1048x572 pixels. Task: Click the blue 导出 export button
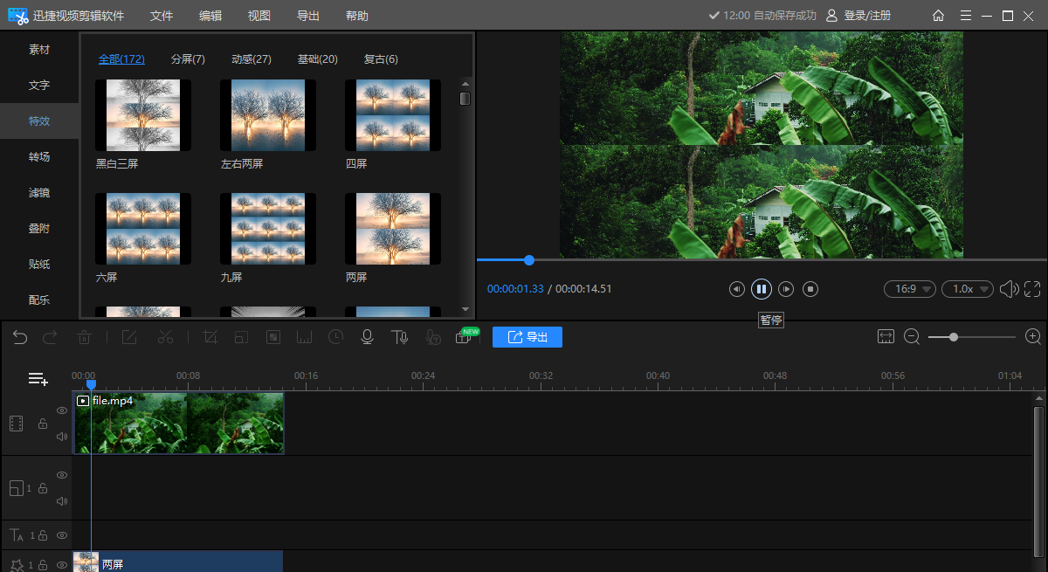(x=527, y=337)
